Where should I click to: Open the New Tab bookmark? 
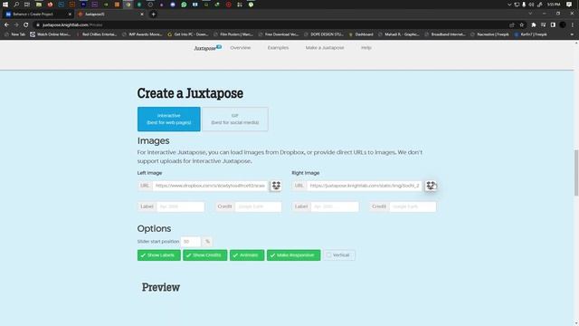(x=14, y=34)
